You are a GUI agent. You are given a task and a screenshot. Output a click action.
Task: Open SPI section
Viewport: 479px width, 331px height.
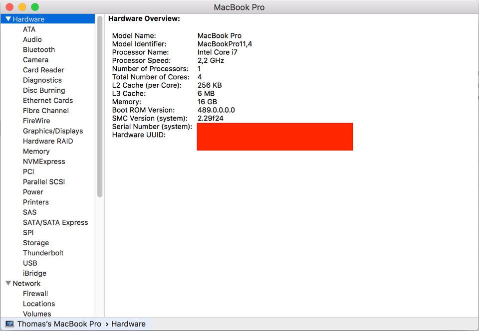pos(28,232)
